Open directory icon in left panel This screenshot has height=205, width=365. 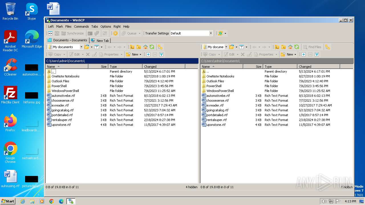coord(87,47)
